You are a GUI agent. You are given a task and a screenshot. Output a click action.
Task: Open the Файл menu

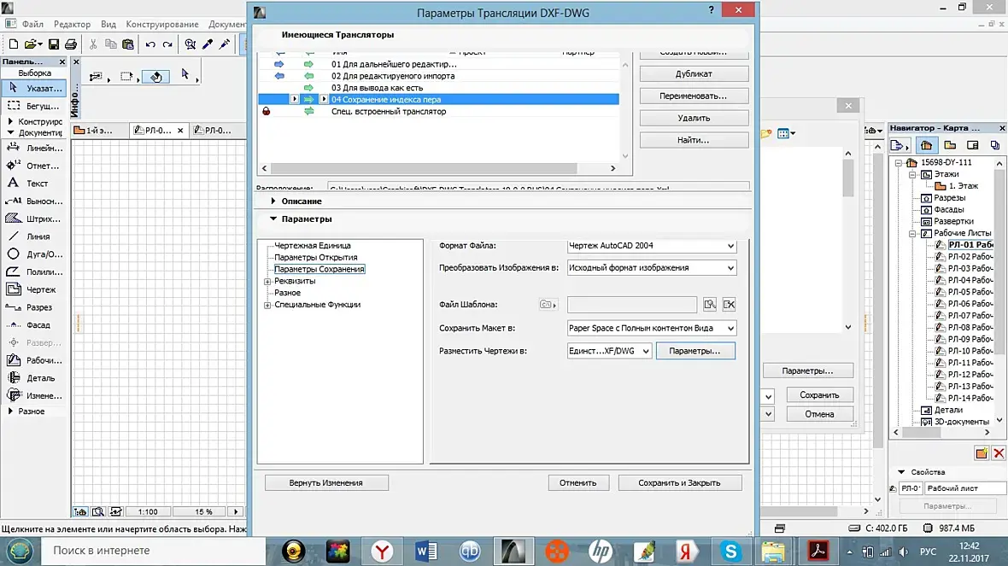point(32,24)
